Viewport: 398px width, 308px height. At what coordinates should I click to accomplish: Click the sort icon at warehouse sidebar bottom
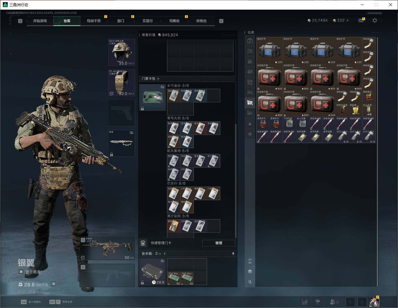pyautogui.click(x=250, y=282)
